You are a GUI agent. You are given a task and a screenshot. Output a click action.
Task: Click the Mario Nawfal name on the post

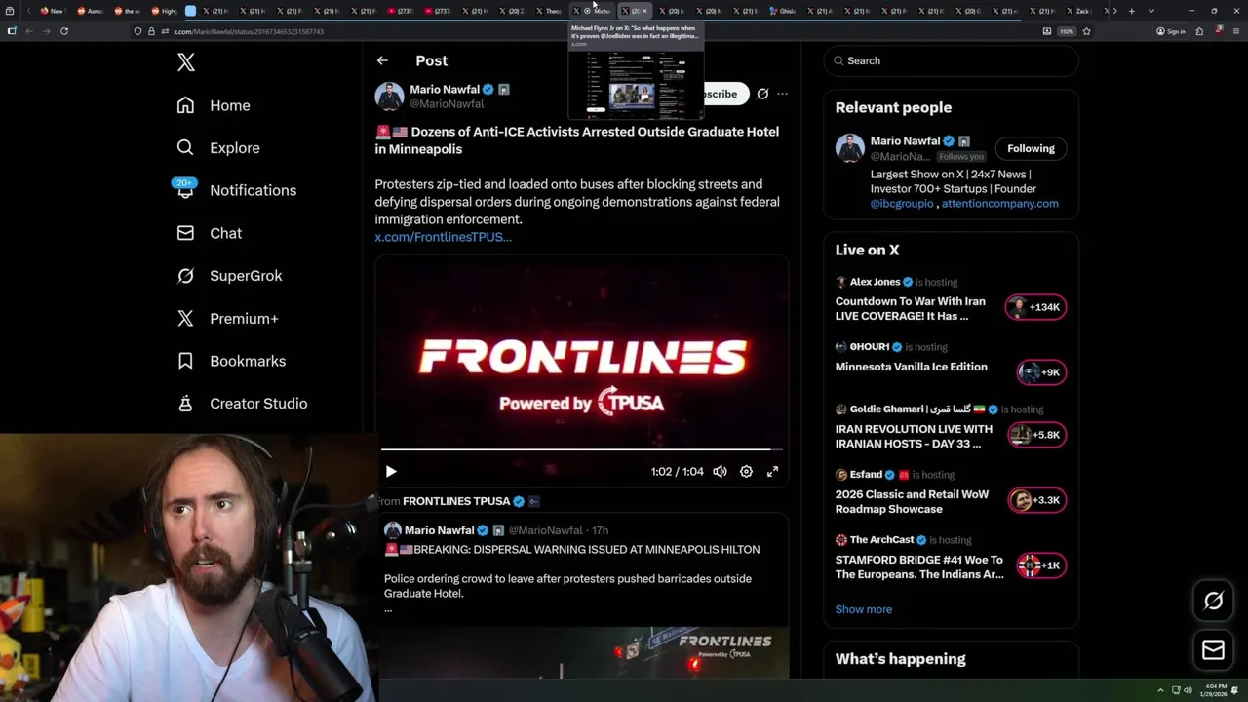click(x=445, y=89)
